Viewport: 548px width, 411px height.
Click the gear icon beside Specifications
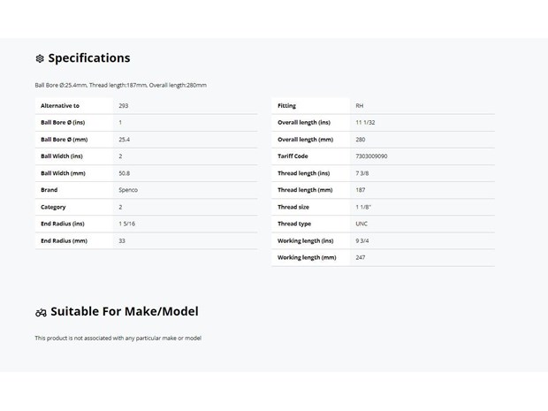point(40,58)
